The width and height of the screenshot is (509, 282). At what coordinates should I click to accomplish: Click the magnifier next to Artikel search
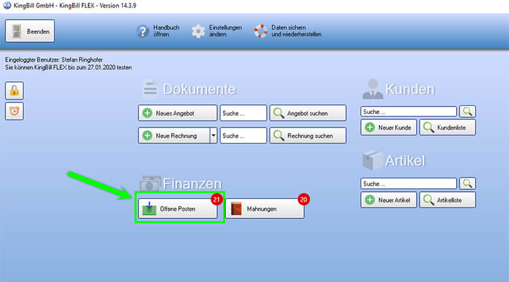(468, 184)
